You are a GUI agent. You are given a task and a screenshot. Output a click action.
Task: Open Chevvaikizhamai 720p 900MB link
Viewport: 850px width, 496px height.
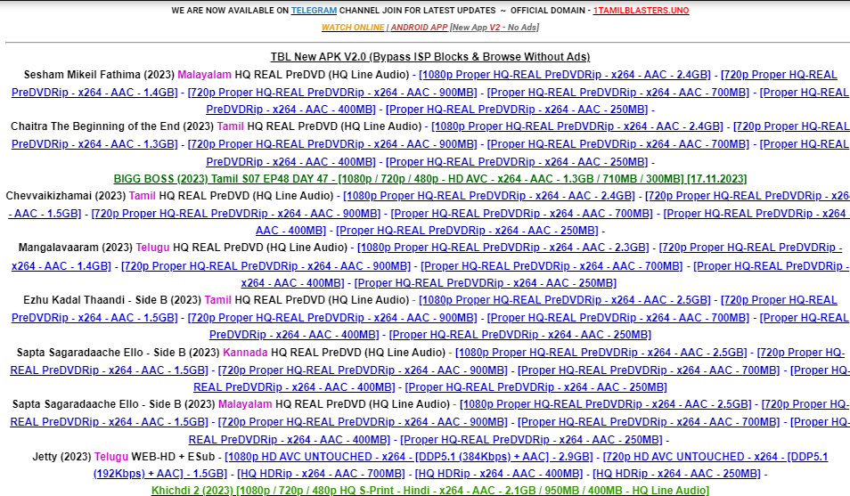pos(236,214)
